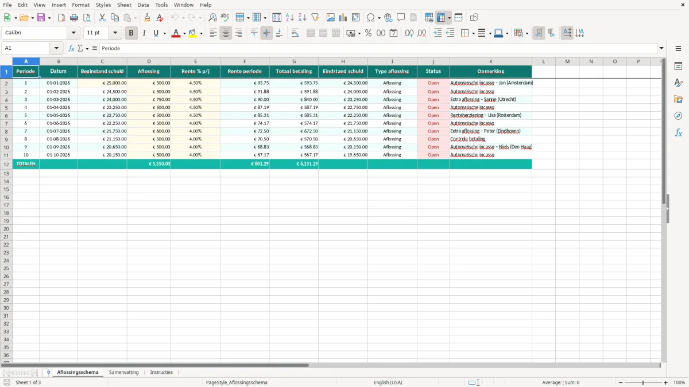
Task: Insert Chart icon
Action: (343, 18)
